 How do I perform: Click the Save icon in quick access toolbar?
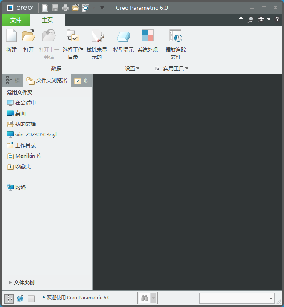tap(55, 8)
